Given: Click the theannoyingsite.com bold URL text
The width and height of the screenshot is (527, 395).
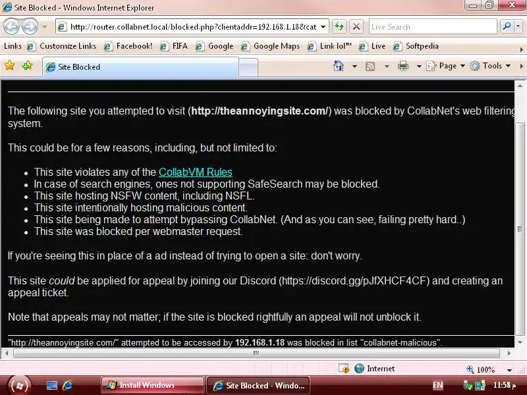Looking at the screenshot, I should pyautogui.click(x=260, y=111).
